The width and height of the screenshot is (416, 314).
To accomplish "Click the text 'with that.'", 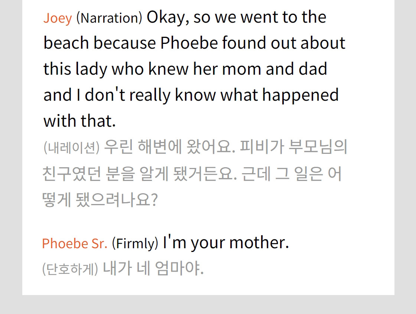I will click(x=79, y=121).
